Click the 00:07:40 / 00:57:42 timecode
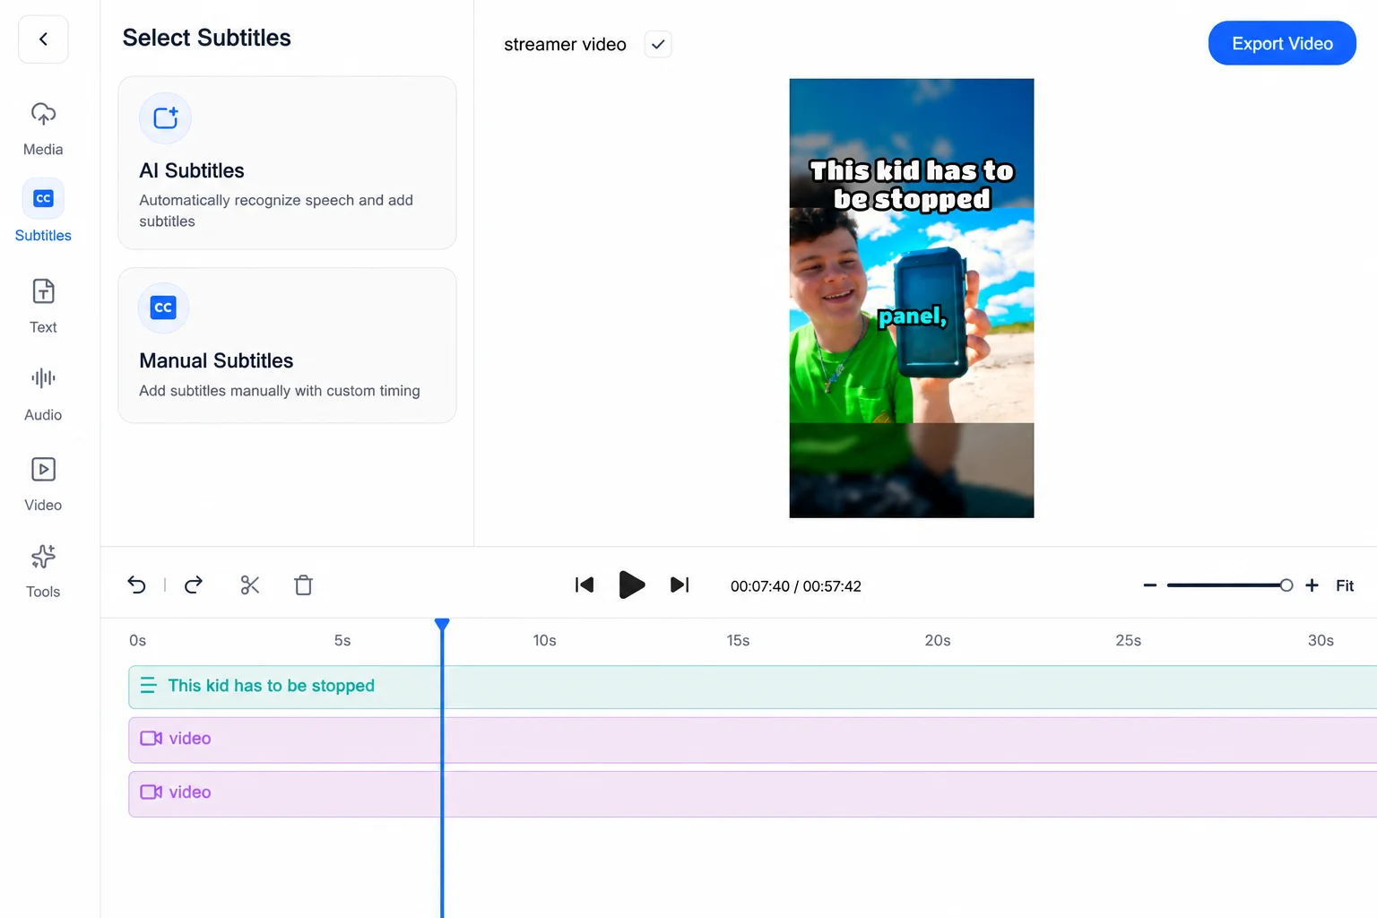Viewport: 1377px width, 918px height. (x=796, y=586)
